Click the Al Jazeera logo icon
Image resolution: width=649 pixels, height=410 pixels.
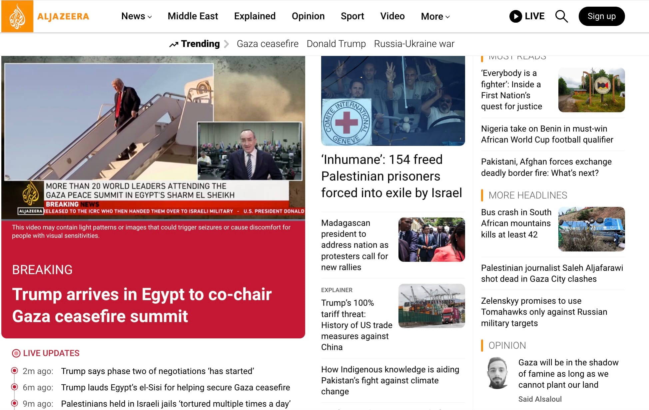17,16
